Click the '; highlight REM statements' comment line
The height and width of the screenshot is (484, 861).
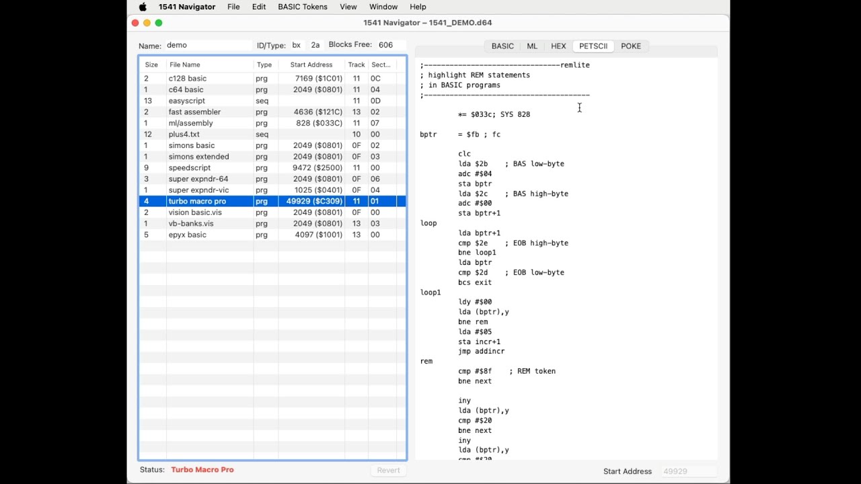pos(475,75)
